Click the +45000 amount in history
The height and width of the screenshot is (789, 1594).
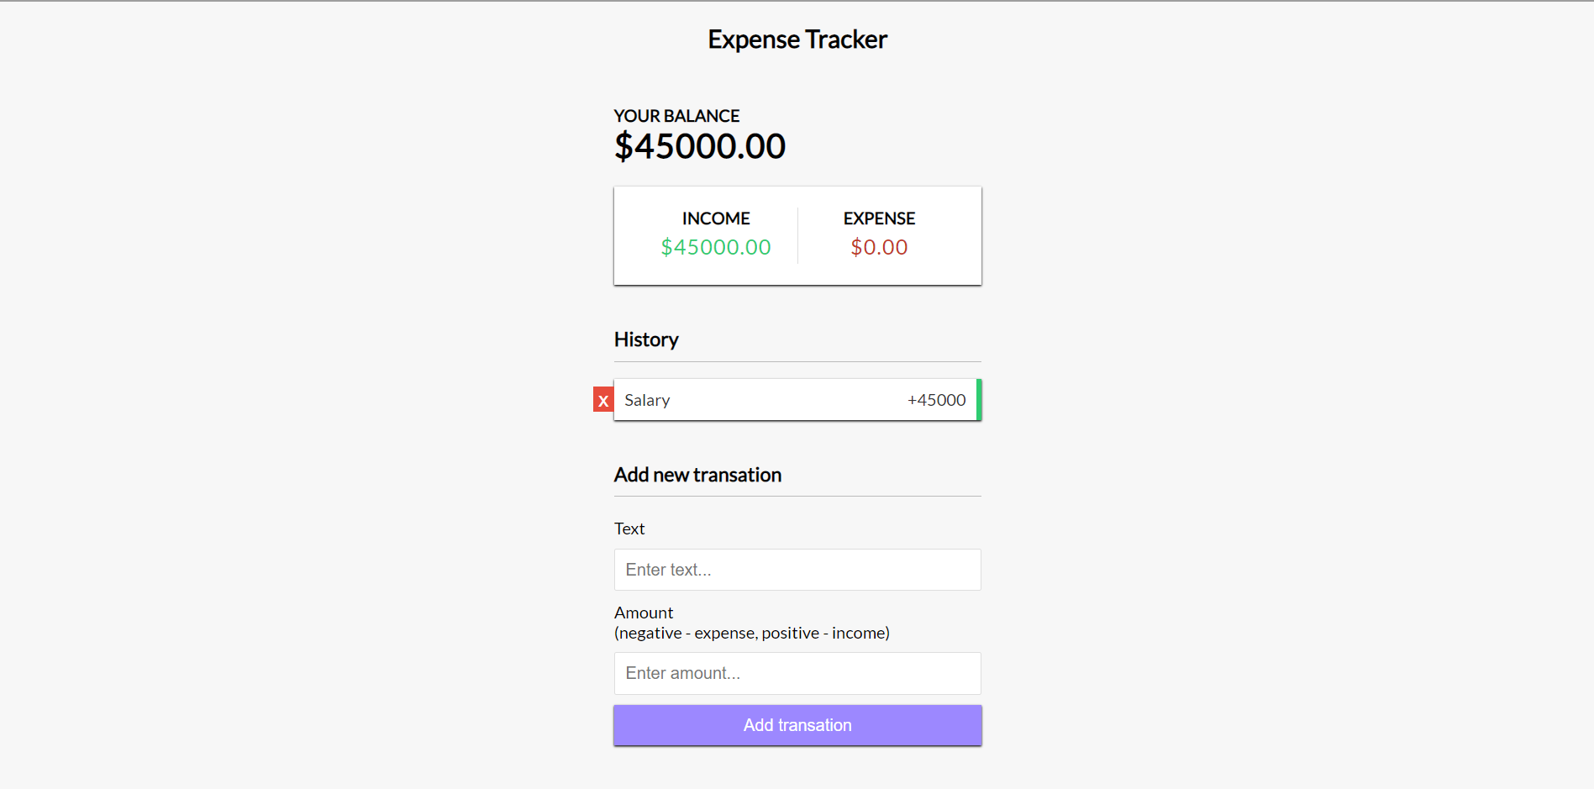pos(936,400)
